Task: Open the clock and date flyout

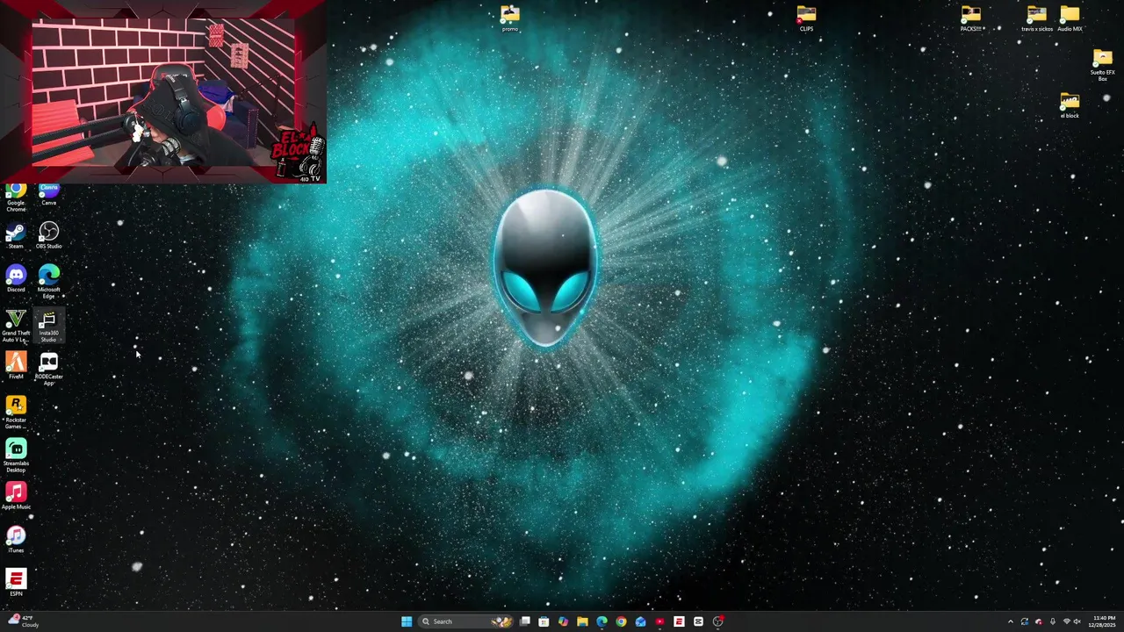Action: [1104, 621]
